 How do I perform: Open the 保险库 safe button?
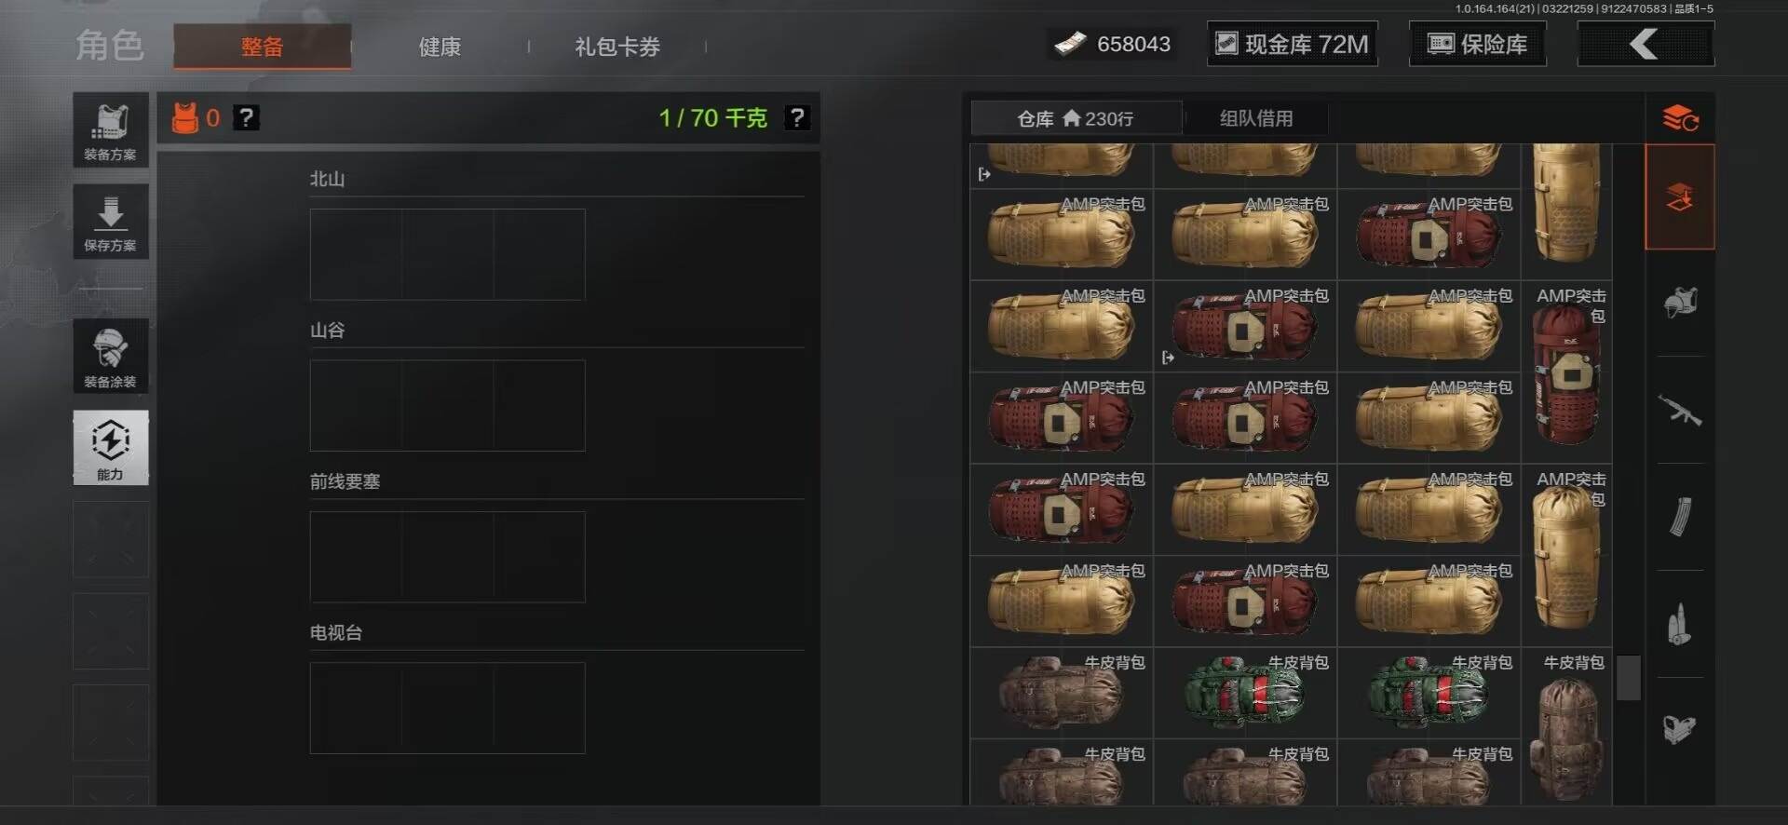(x=1477, y=44)
